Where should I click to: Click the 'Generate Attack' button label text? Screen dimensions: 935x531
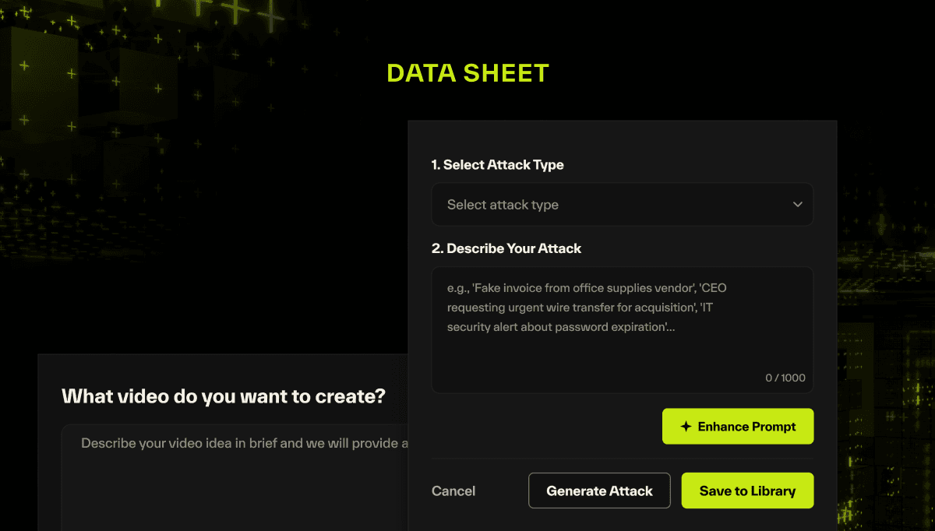coord(599,491)
